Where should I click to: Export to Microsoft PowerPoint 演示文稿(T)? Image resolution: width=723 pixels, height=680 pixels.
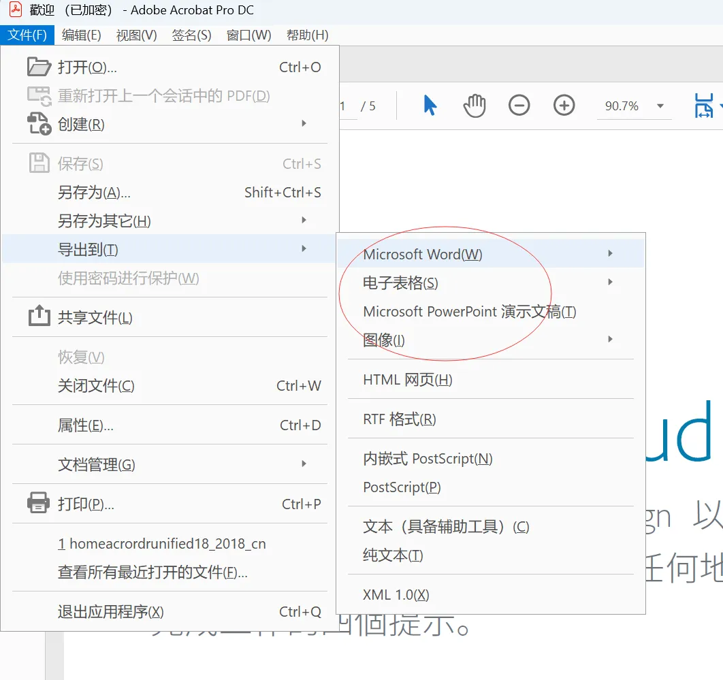[x=491, y=311]
